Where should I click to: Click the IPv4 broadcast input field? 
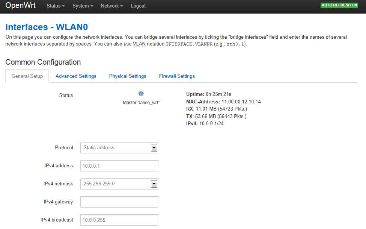[x=120, y=220]
